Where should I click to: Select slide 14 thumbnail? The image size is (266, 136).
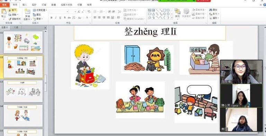click(x=23, y=116)
